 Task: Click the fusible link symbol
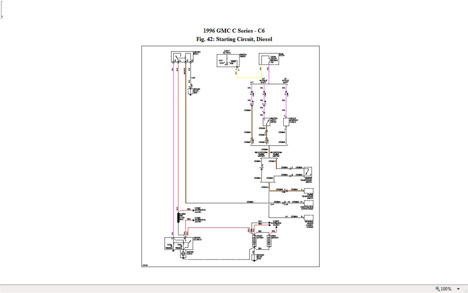pos(179,218)
